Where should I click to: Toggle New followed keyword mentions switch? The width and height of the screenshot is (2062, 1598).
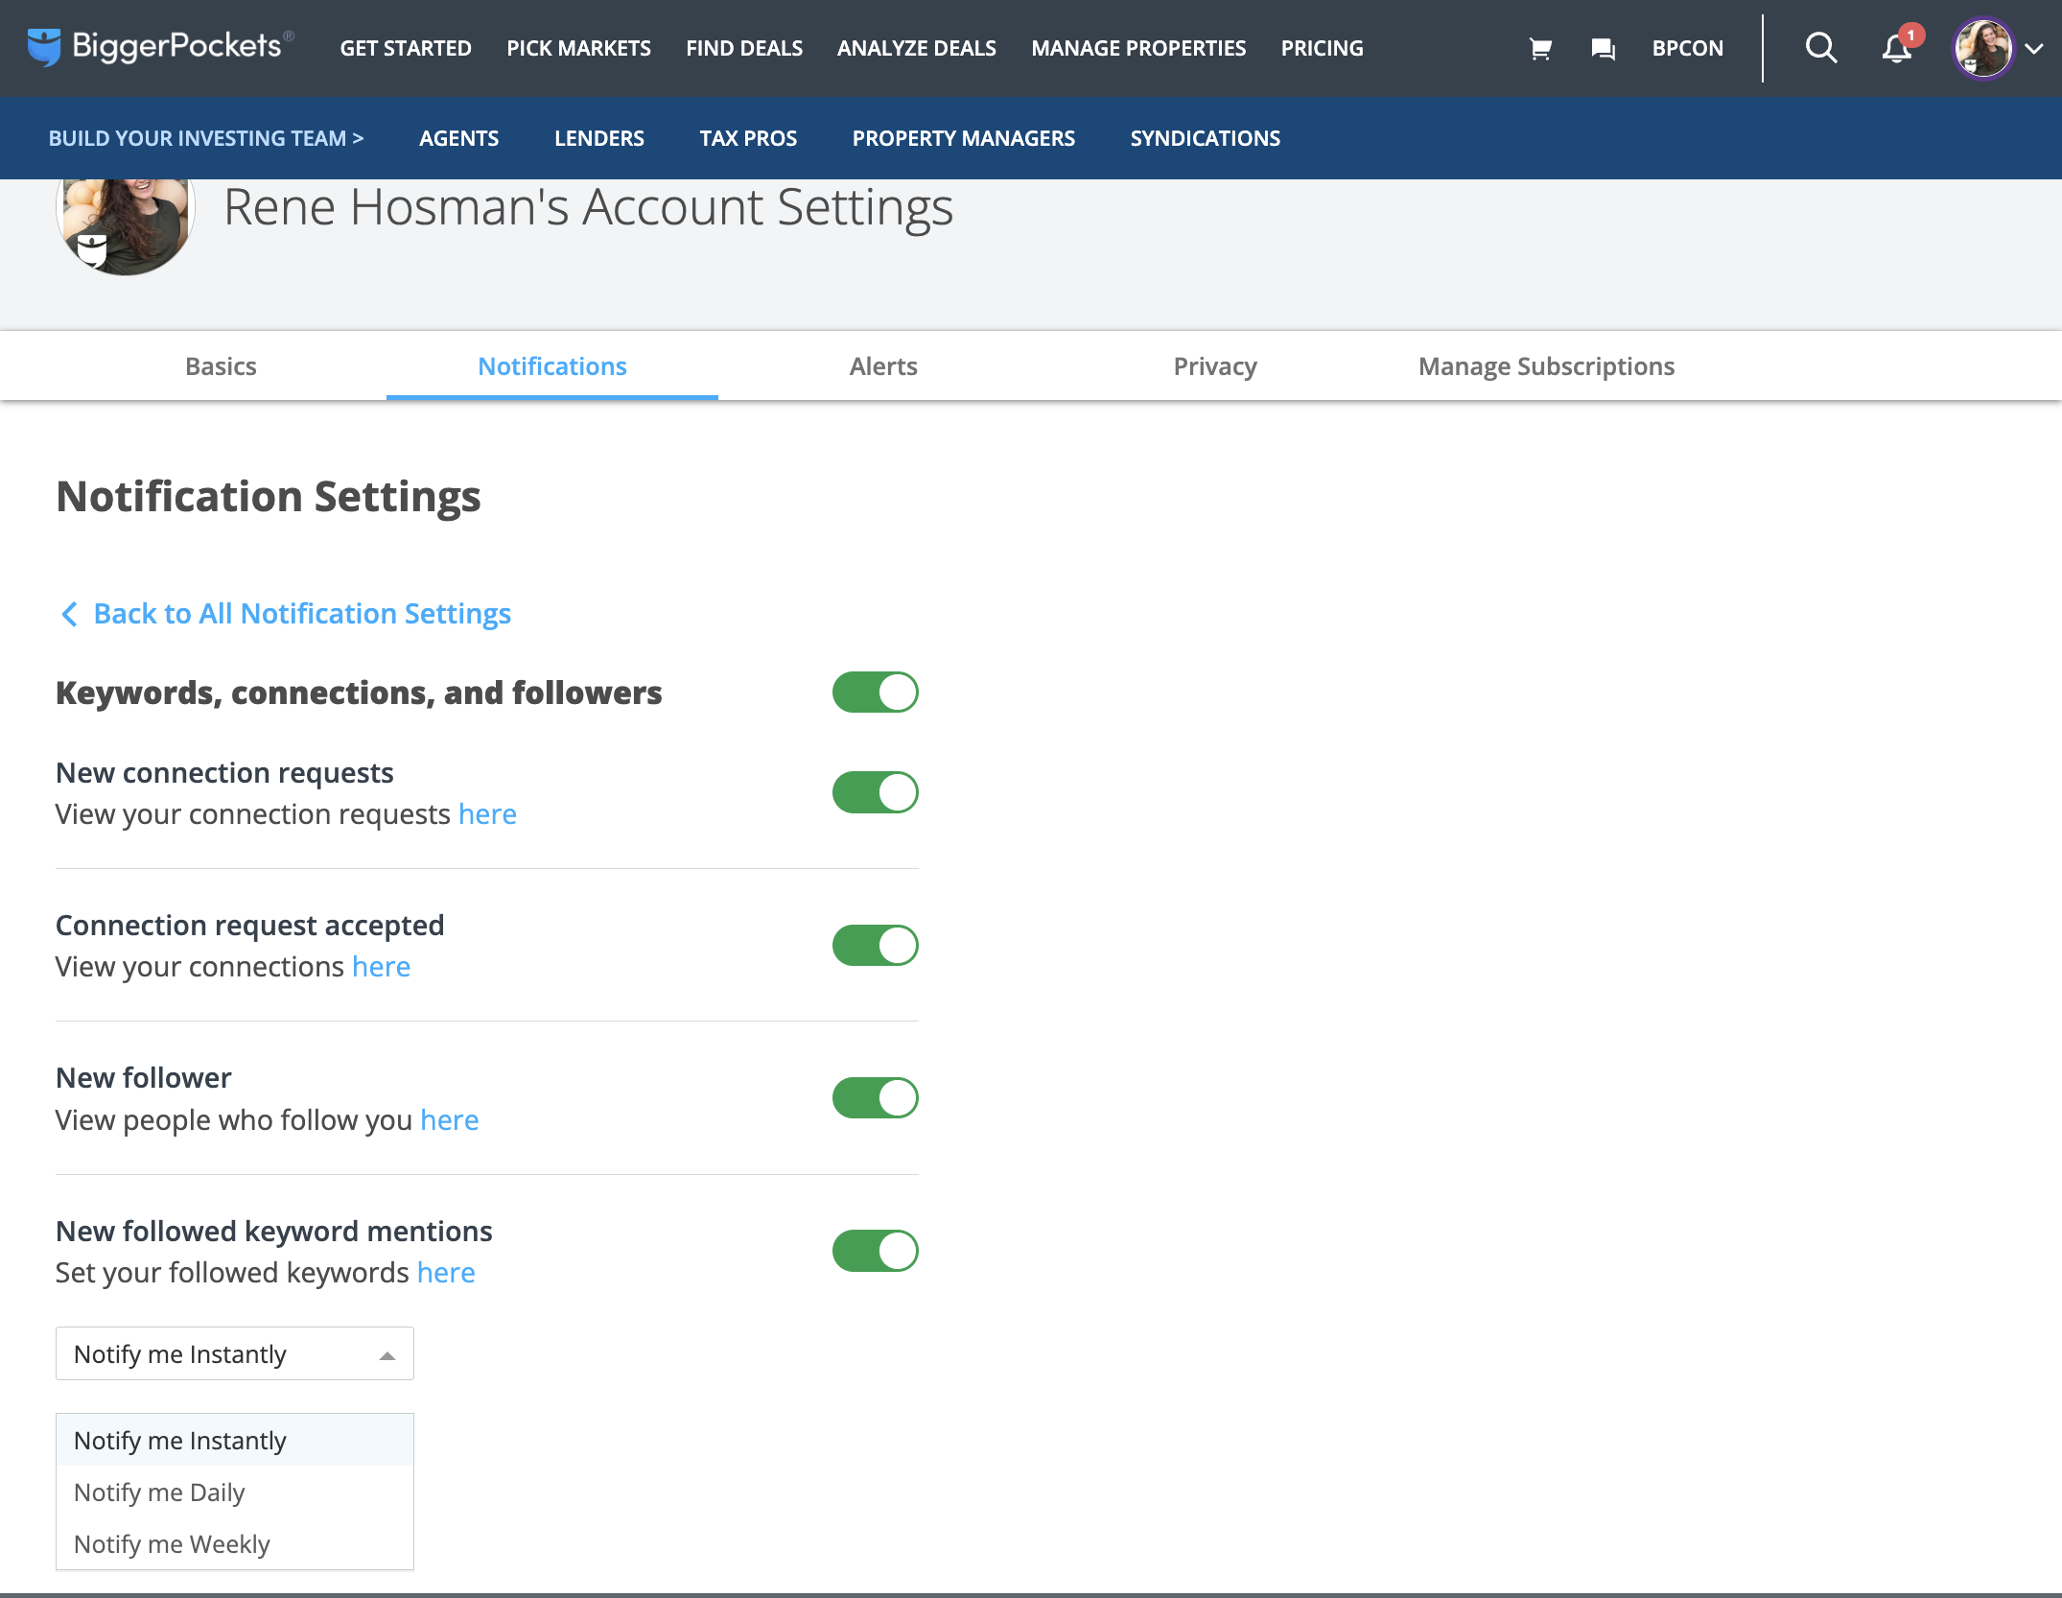point(875,1251)
